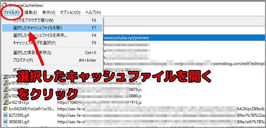Screen dimensions: 266x128
Task: Choose プロパティ(P) menu entry
Action: pos(52,60)
